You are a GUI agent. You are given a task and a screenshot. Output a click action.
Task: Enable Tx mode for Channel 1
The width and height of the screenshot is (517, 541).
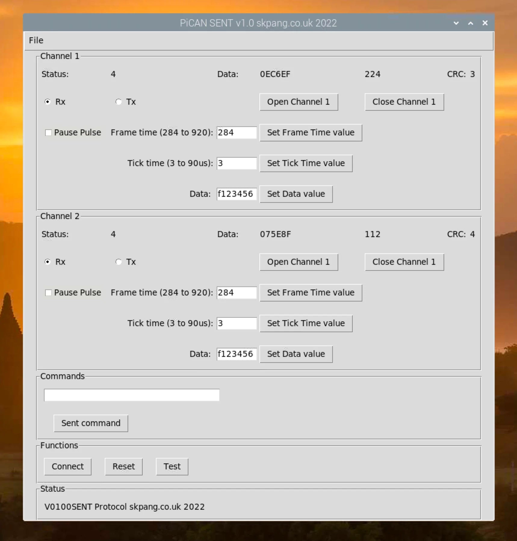point(119,102)
